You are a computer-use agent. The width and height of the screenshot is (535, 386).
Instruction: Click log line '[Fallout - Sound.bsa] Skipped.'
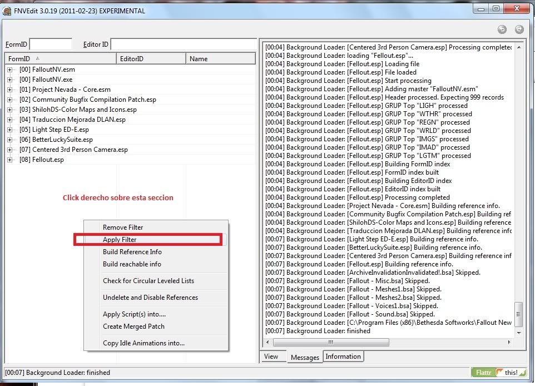click(350, 314)
